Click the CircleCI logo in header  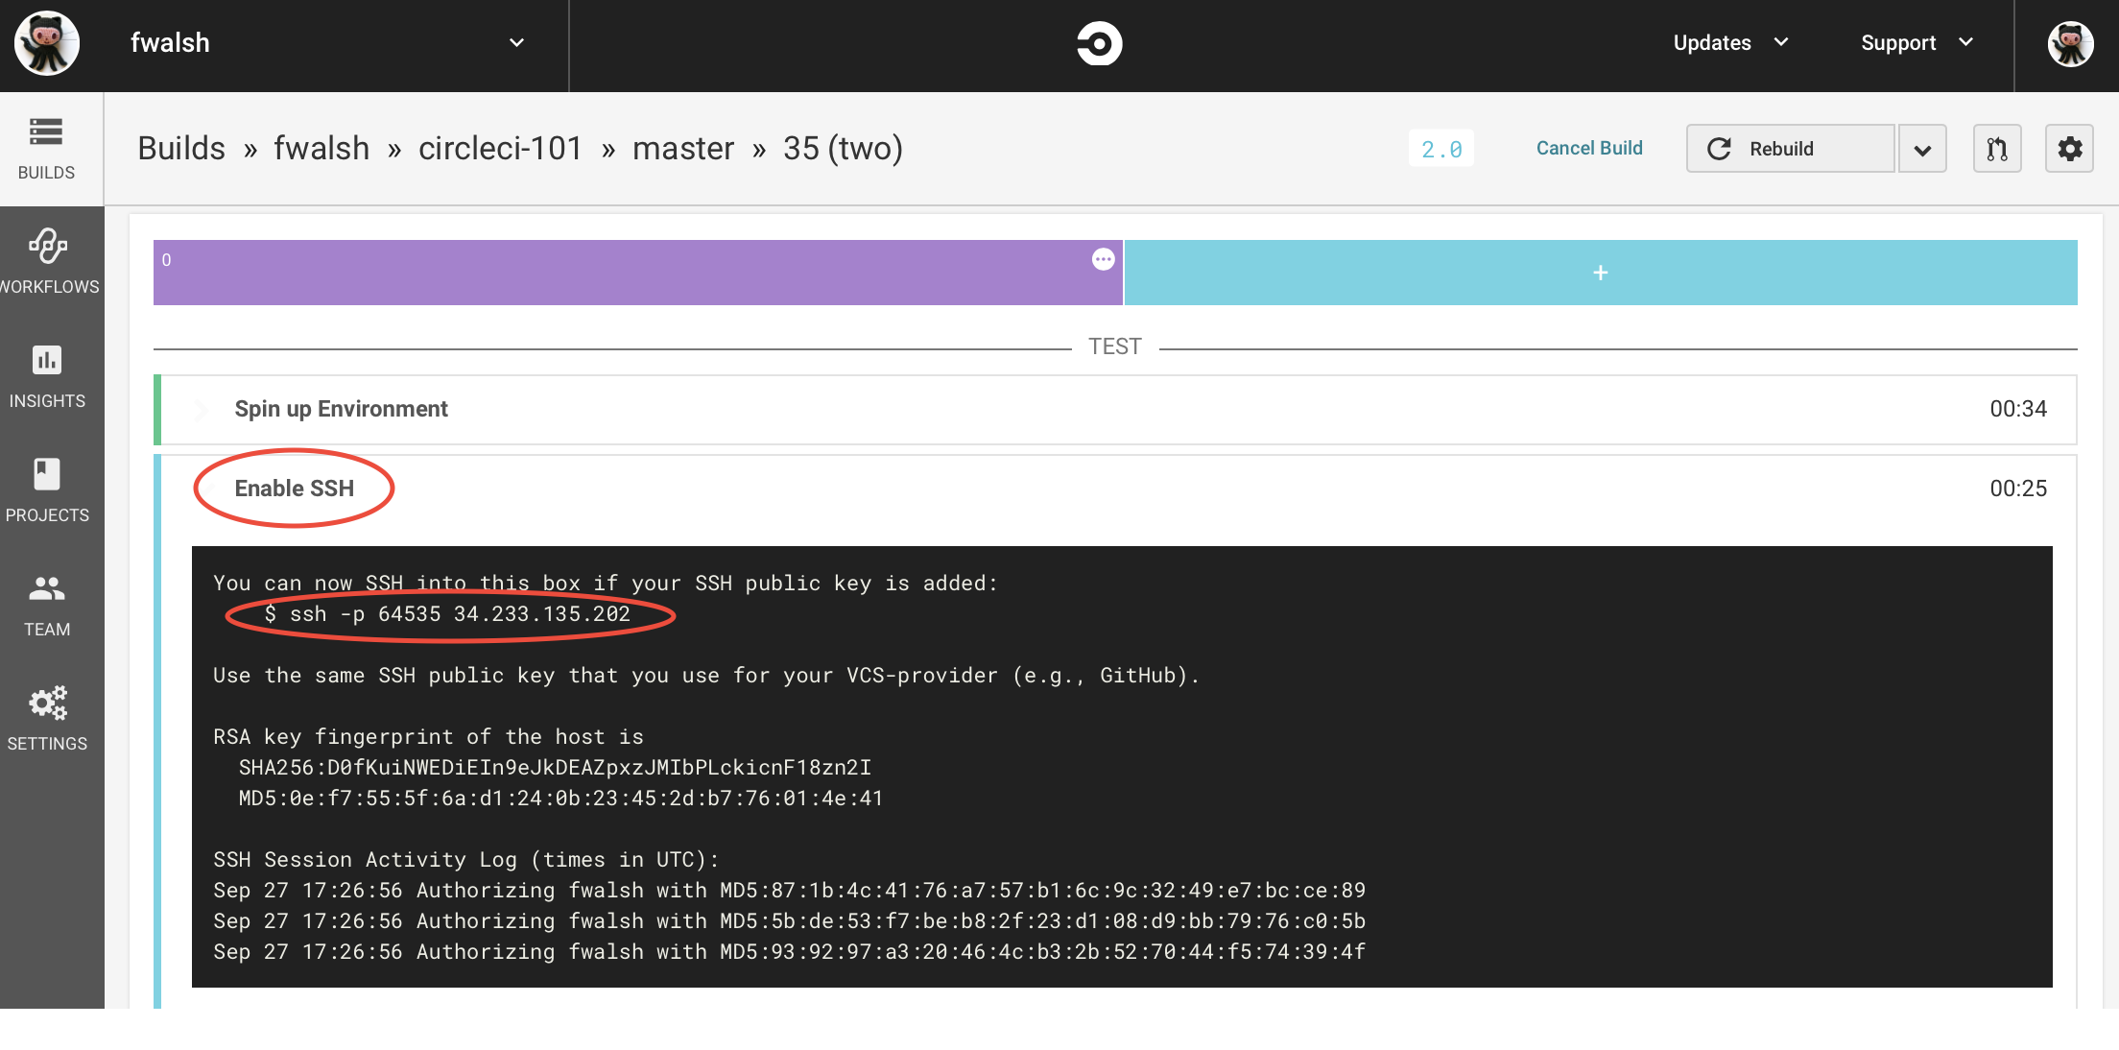tap(1099, 43)
